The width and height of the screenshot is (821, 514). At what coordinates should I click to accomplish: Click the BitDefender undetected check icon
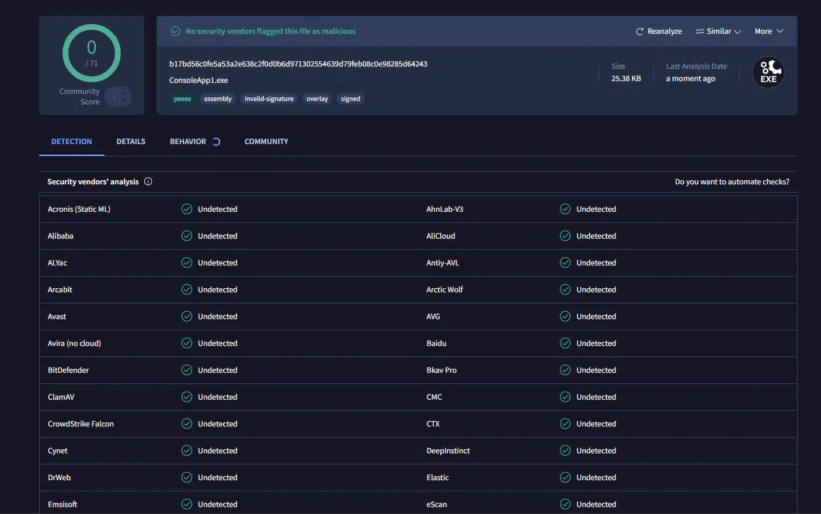pos(187,370)
